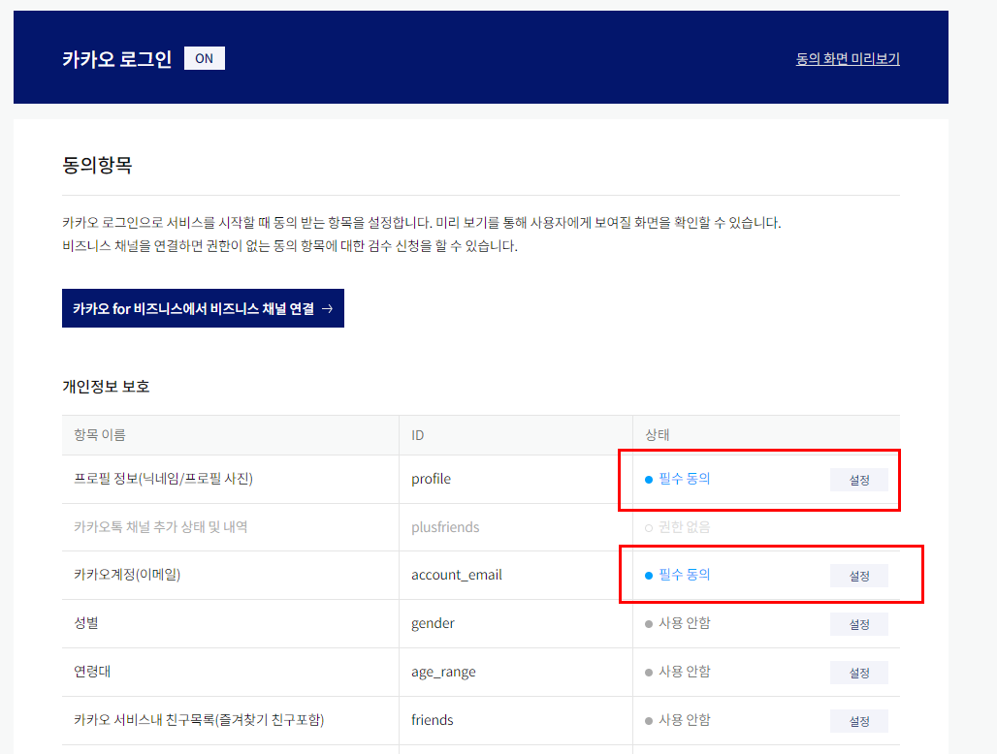
Task: Click the 개인정보 보호 section heading
Action: pyautogui.click(x=106, y=387)
